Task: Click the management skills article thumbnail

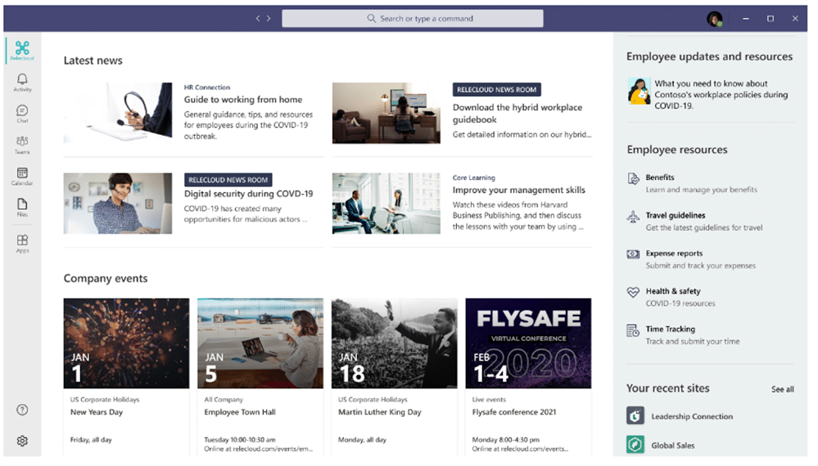Action: tap(386, 203)
